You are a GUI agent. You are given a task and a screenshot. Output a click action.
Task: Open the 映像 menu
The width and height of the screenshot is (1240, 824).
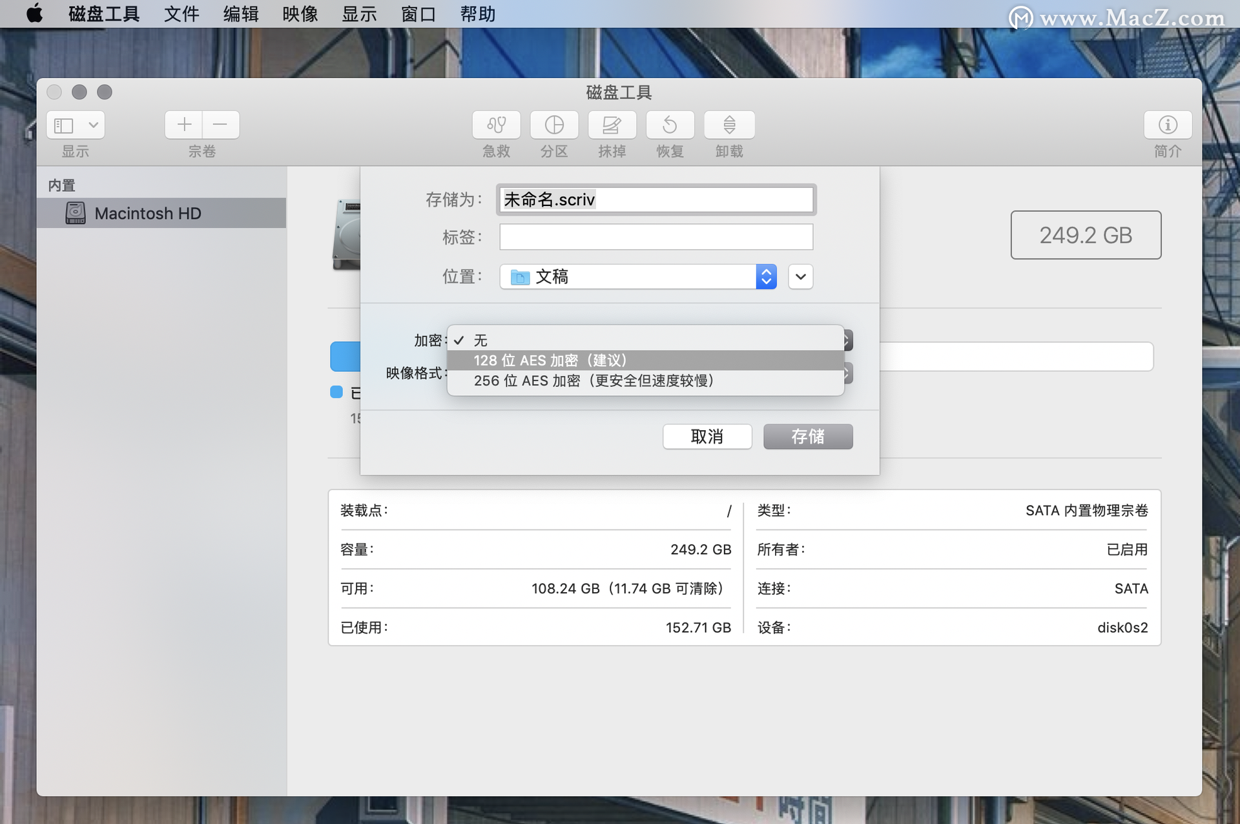click(300, 14)
